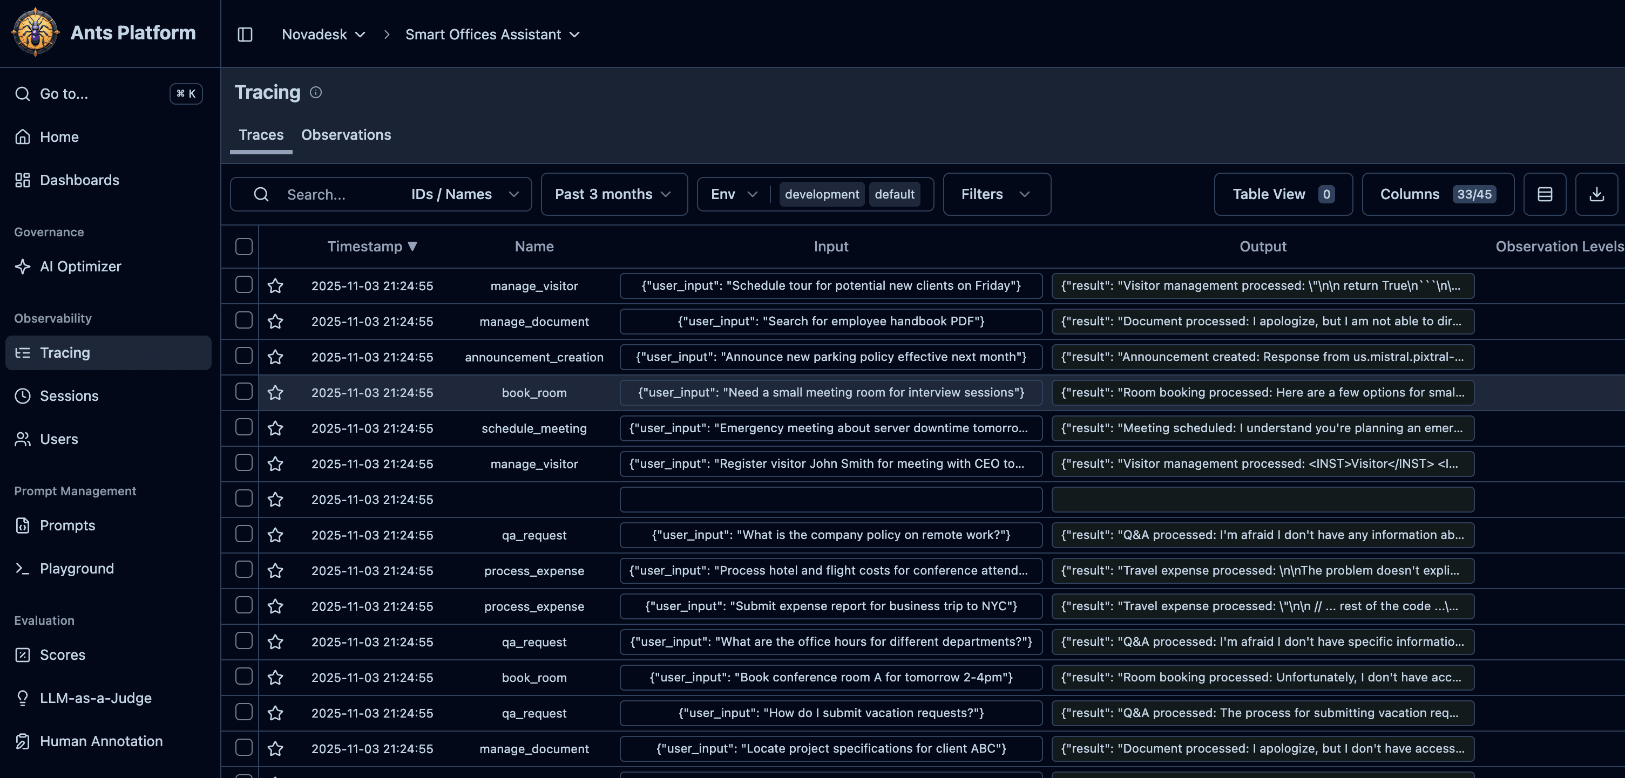Expand the Past 3 months date dropdown
Image resolution: width=1625 pixels, height=778 pixels.
coord(613,194)
